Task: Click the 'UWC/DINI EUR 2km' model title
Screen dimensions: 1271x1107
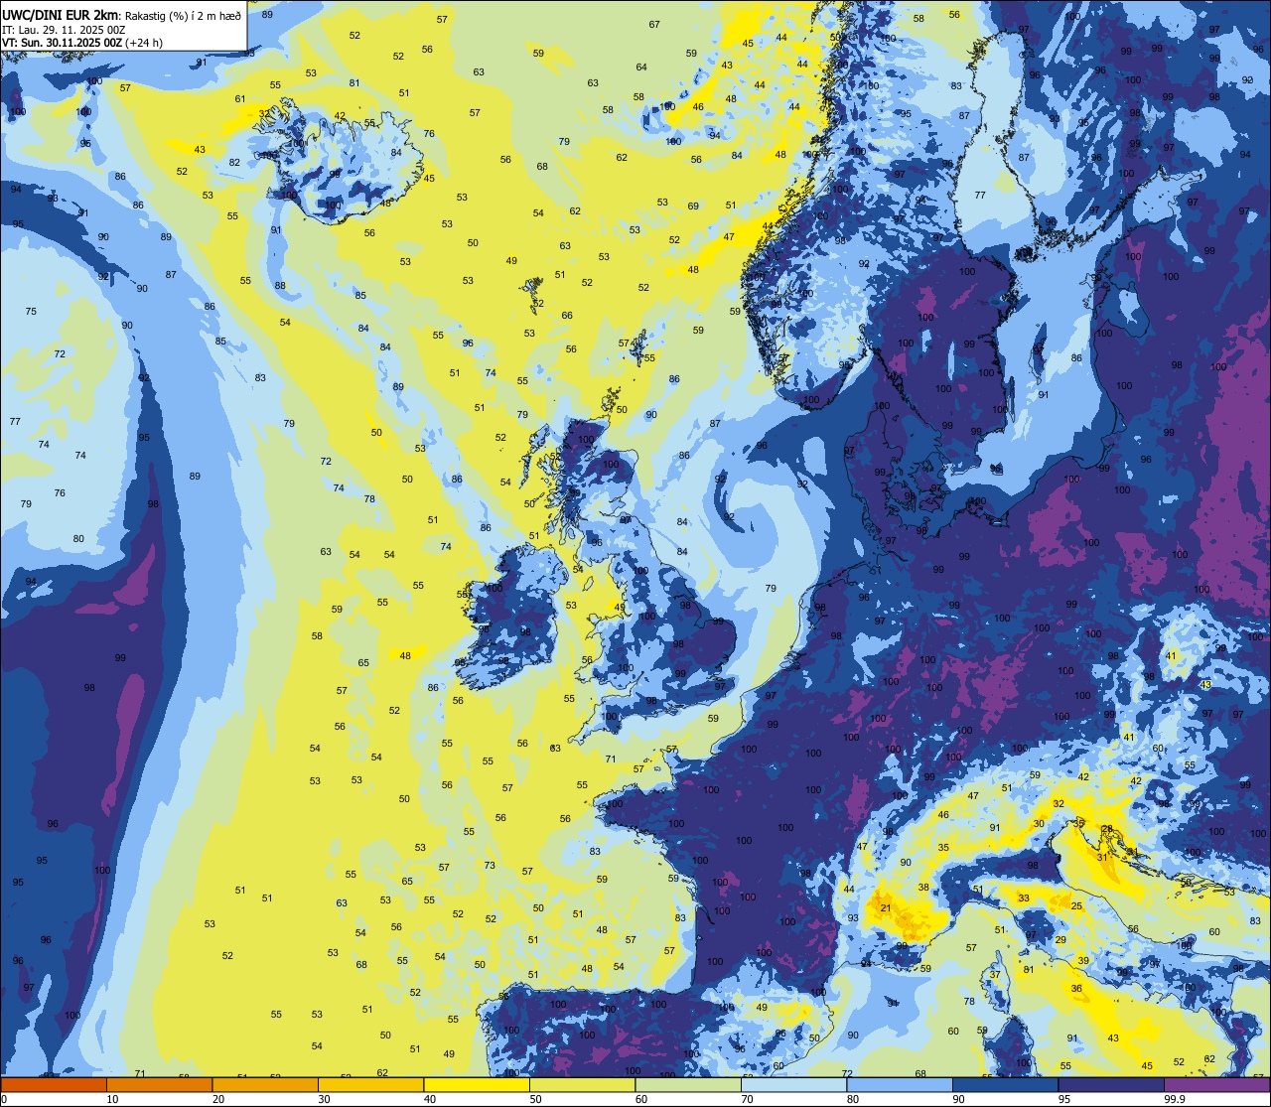Action: (61, 14)
